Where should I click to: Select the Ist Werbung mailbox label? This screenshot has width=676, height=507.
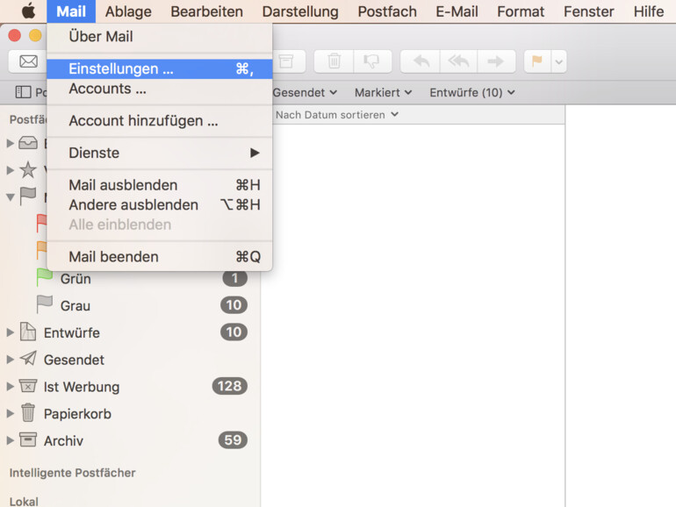coord(82,387)
